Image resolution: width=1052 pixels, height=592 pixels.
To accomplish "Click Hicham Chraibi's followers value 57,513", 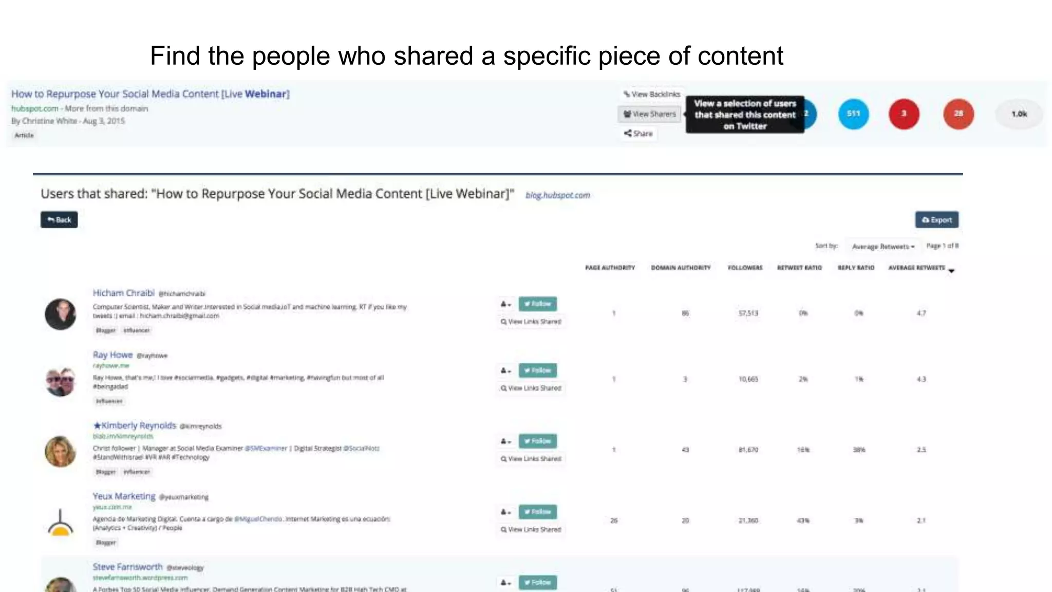I will [748, 313].
